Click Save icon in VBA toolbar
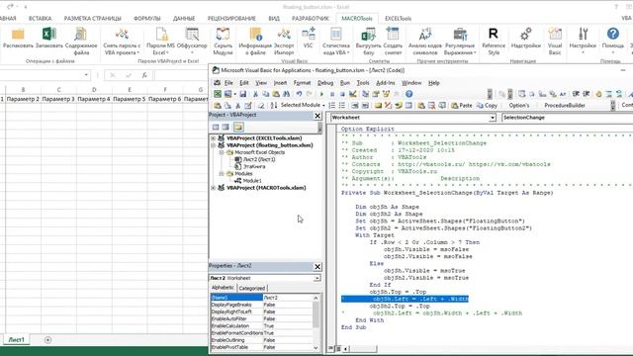The width and height of the screenshot is (633, 356). (243, 94)
